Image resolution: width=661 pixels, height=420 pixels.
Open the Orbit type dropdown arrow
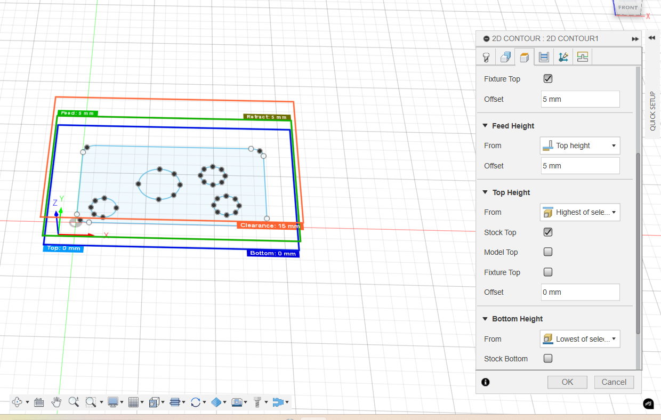pos(27,402)
